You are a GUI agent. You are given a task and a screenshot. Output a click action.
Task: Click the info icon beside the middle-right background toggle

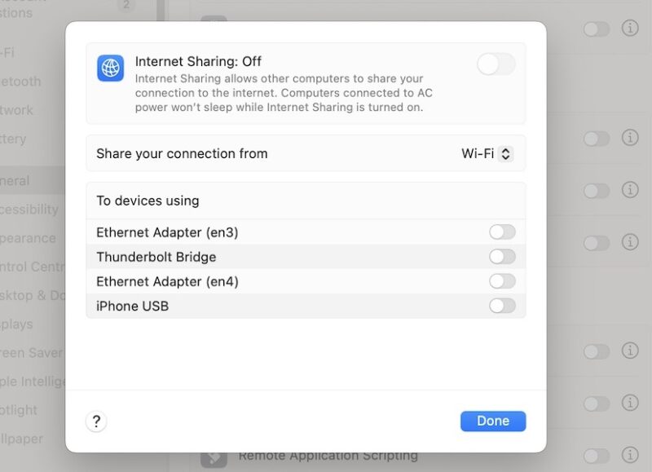[x=630, y=242]
